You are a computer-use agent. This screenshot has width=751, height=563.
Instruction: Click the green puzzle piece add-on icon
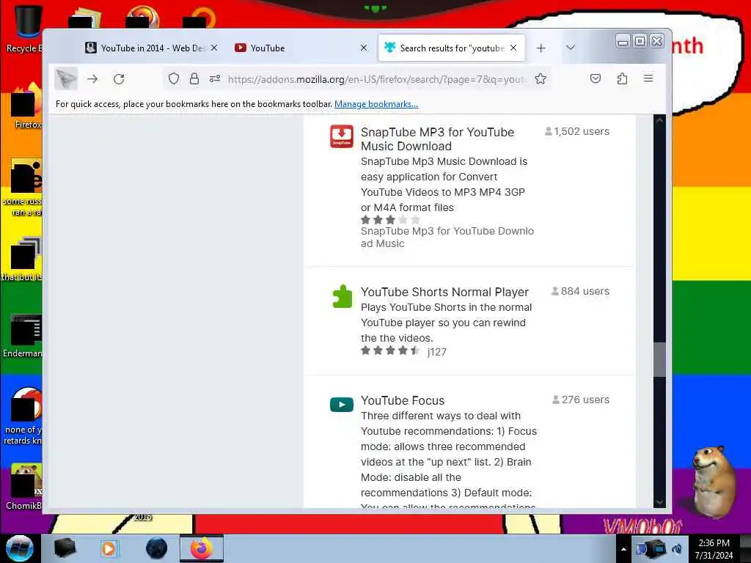pyautogui.click(x=342, y=296)
